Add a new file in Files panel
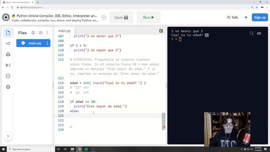The width and height of the screenshot is (270, 152). (x=33, y=33)
